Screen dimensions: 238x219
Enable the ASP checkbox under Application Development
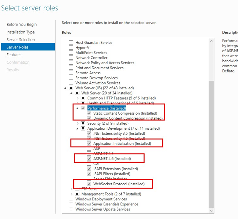89,149
